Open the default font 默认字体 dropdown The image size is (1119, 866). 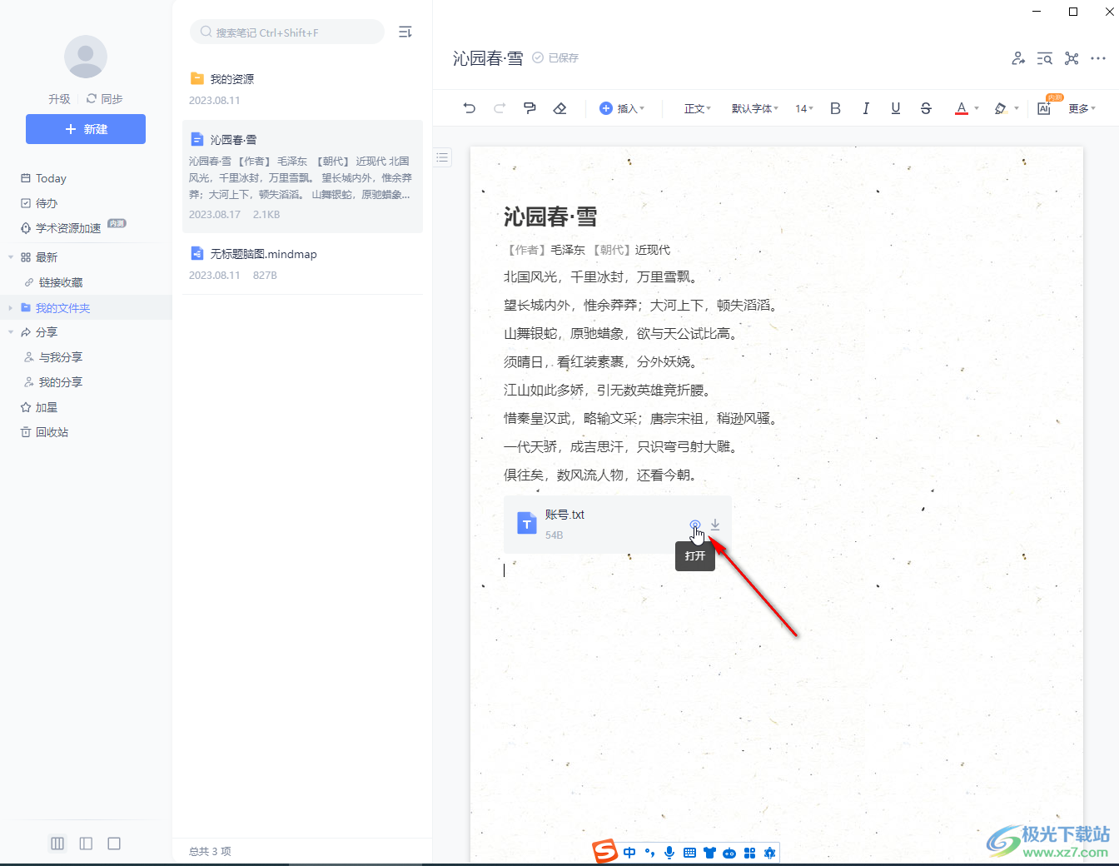tap(755, 108)
